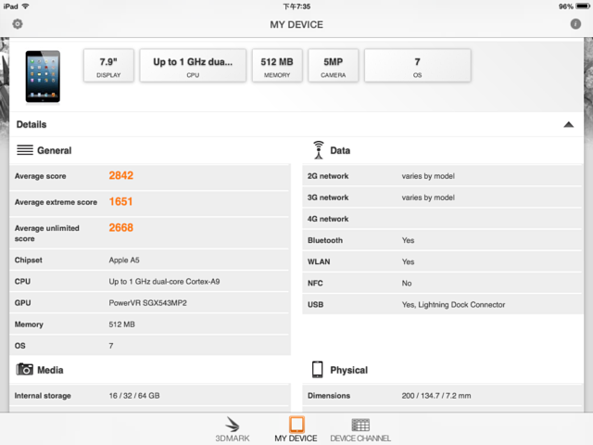Click the Bluetooth row Yes value

pyautogui.click(x=408, y=240)
